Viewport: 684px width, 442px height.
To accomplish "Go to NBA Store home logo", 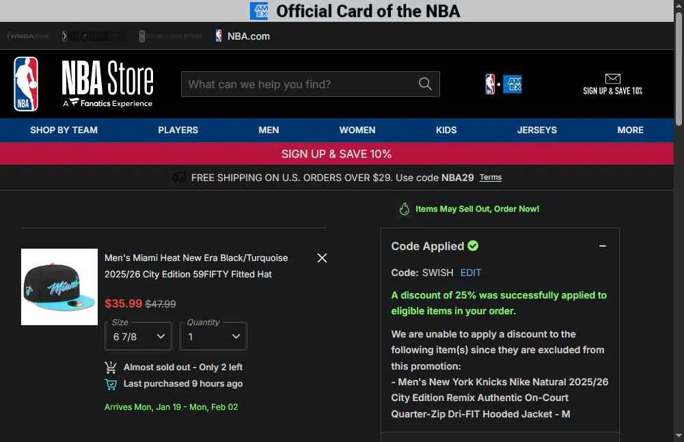I will click(107, 84).
